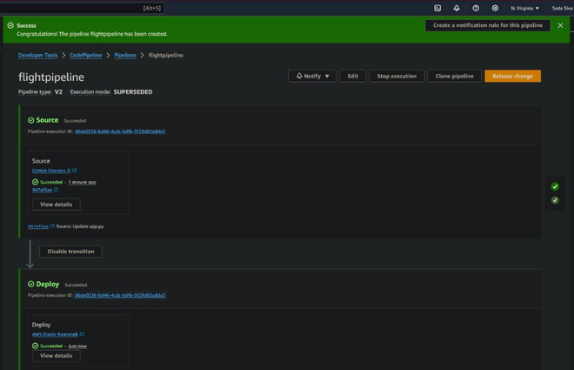Open the help question mark icon
Screen dimensions: 574x370
point(476,8)
